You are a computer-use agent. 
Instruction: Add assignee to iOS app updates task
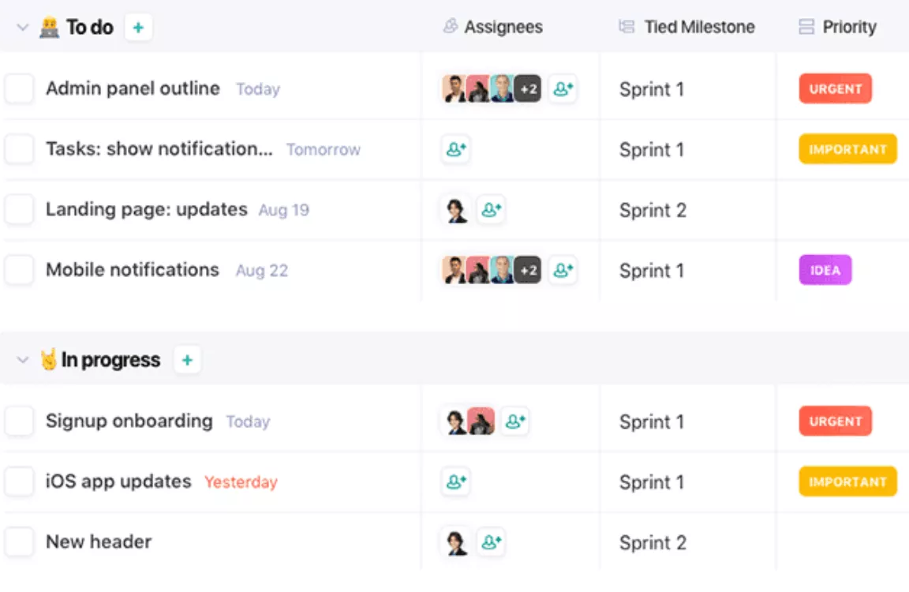455,481
